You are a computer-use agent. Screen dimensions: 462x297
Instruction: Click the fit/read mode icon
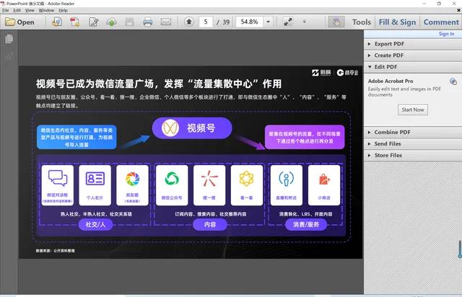(x=288, y=22)
